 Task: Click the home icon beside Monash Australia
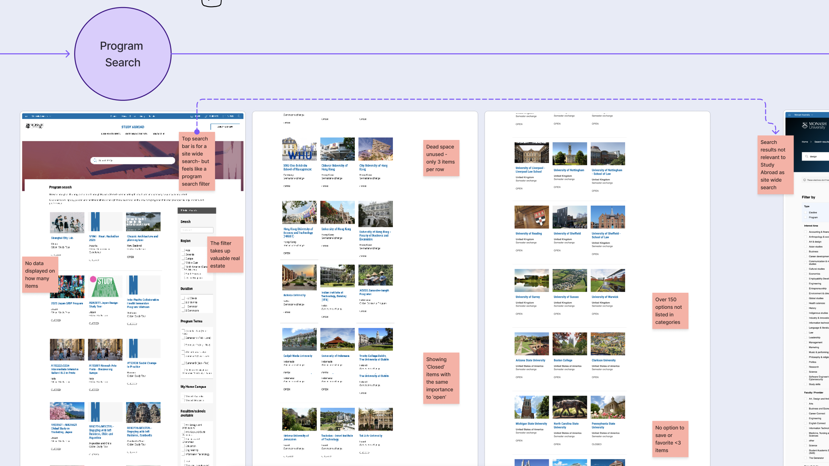point(789,115)
